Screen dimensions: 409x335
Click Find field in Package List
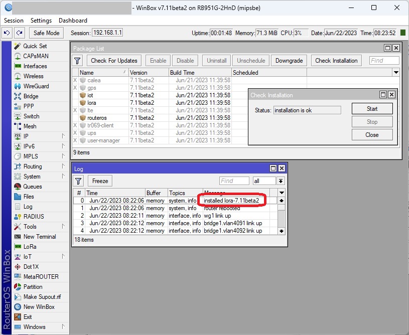[384, 61]
